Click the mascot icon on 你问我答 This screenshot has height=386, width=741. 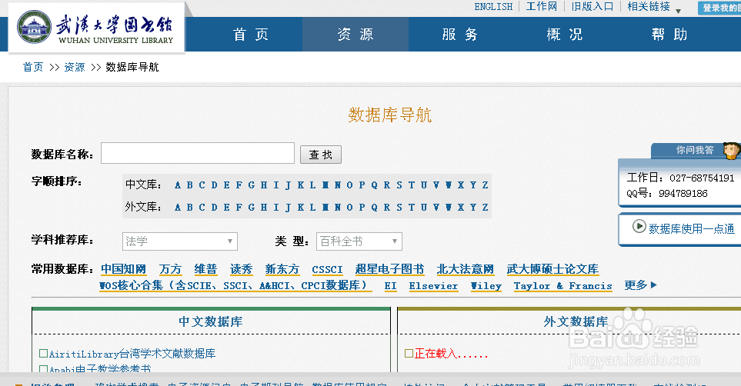click(732, 150)
